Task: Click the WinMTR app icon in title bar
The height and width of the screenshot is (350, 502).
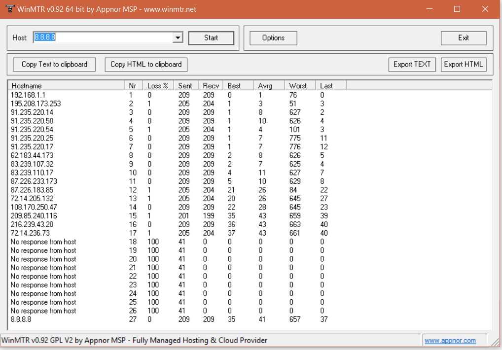Action: pyautogui.click(x=9, y=9)
